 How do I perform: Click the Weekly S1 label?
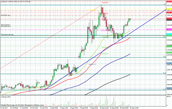coord(92,64)
